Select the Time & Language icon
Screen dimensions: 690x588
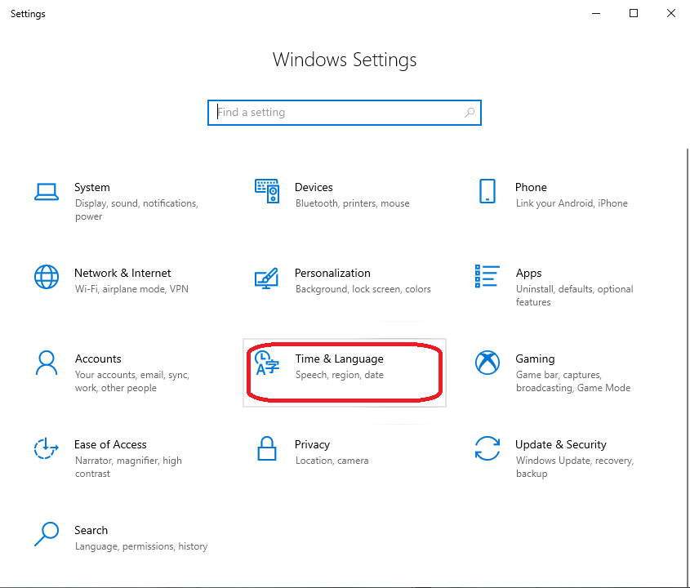pos(267,363)
